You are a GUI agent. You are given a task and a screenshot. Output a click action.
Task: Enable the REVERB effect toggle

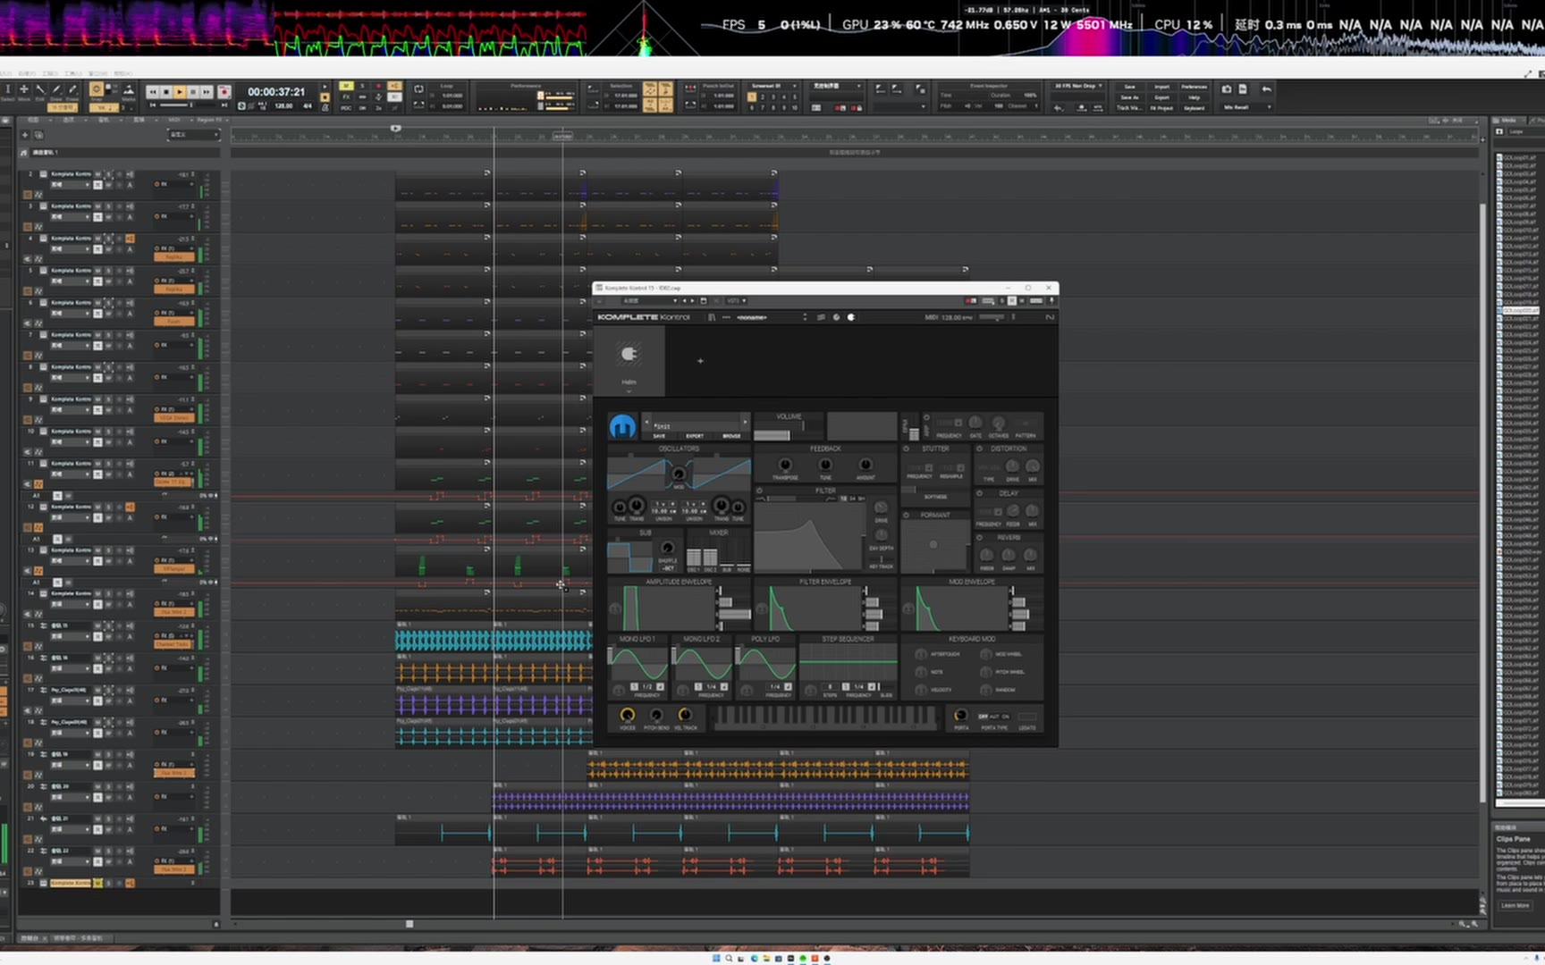coord(979,538)
